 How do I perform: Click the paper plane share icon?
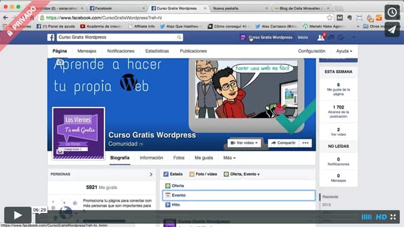(392, 29)
